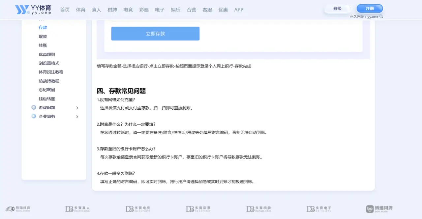The width and height of the screenshot is (422, 219).
Task: Open the APP page from top navigation
Action: pyautogui.click(x=238, y=10)
